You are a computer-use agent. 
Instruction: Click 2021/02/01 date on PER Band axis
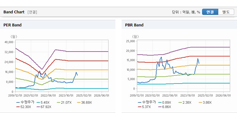[31, 96]
